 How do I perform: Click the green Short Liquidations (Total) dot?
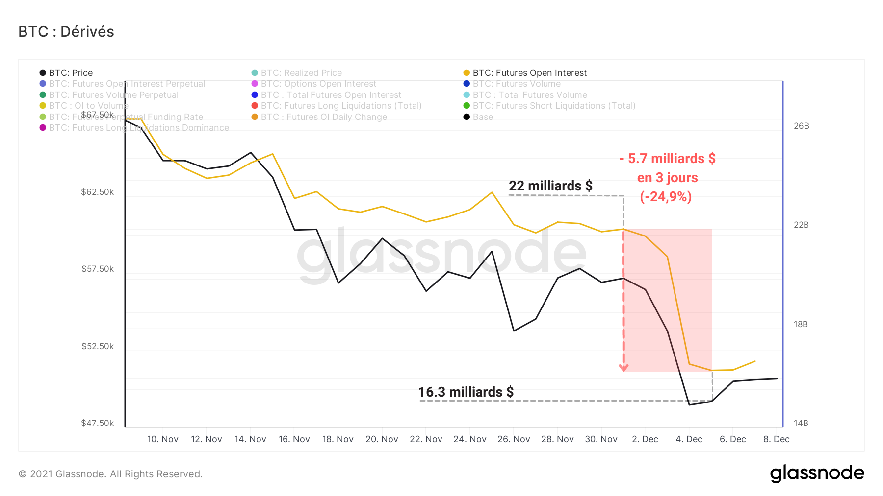pos(467,106)
